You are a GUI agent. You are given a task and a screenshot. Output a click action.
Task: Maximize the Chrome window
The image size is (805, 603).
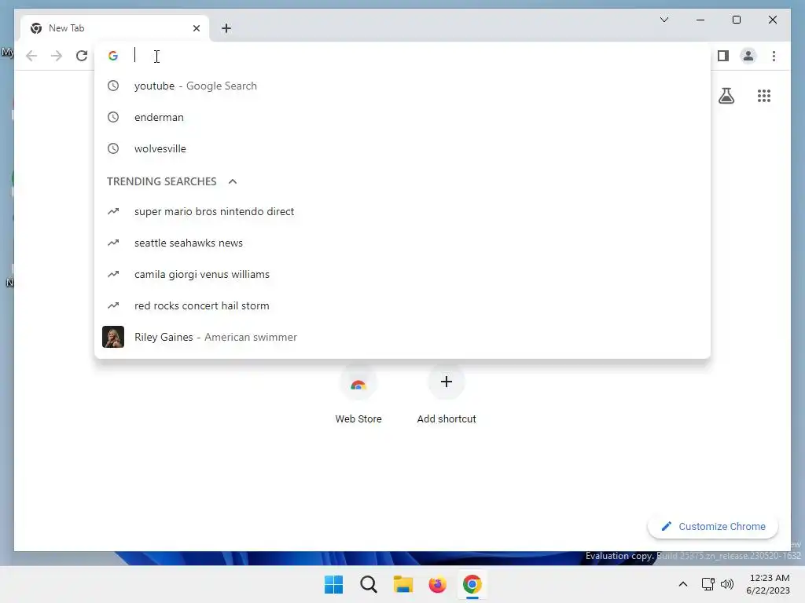(x=736, y=20)
